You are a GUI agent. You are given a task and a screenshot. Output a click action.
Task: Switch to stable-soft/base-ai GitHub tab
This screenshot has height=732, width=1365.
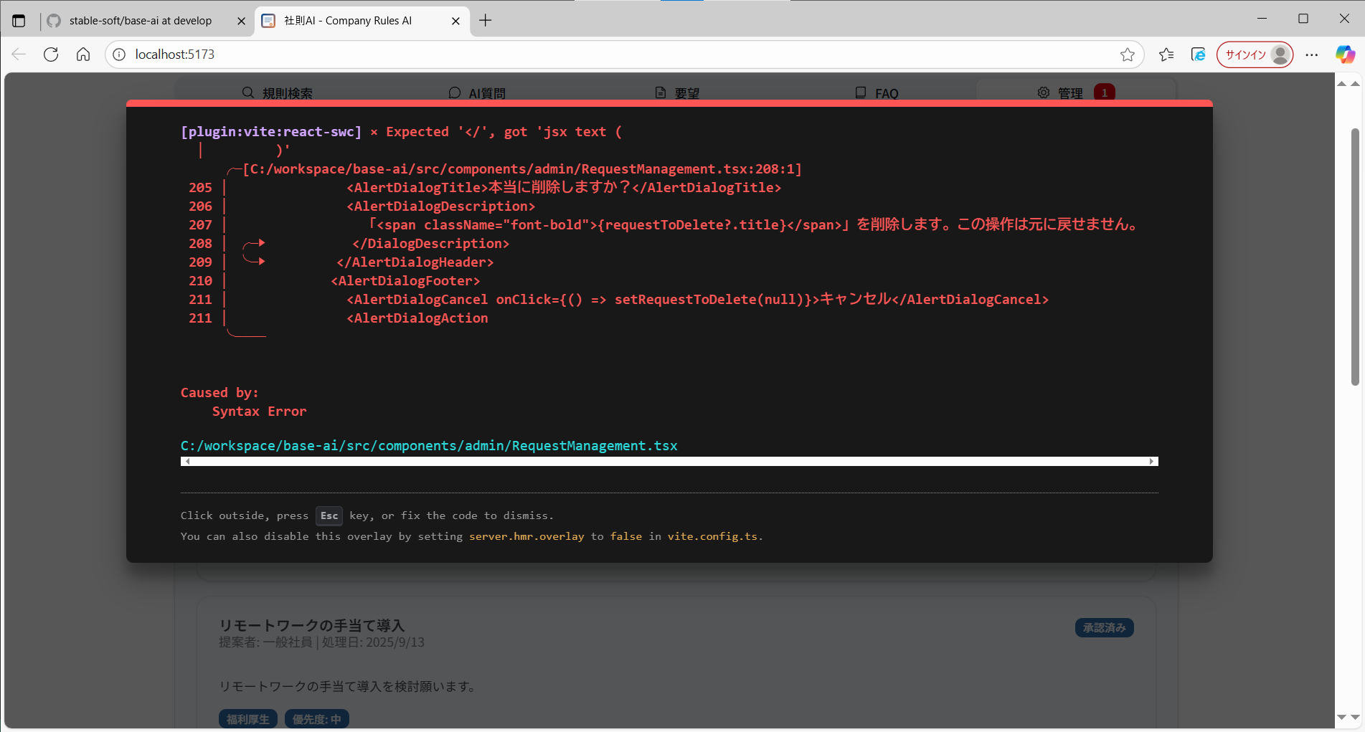pyautogui.click(x=140, y=21)
